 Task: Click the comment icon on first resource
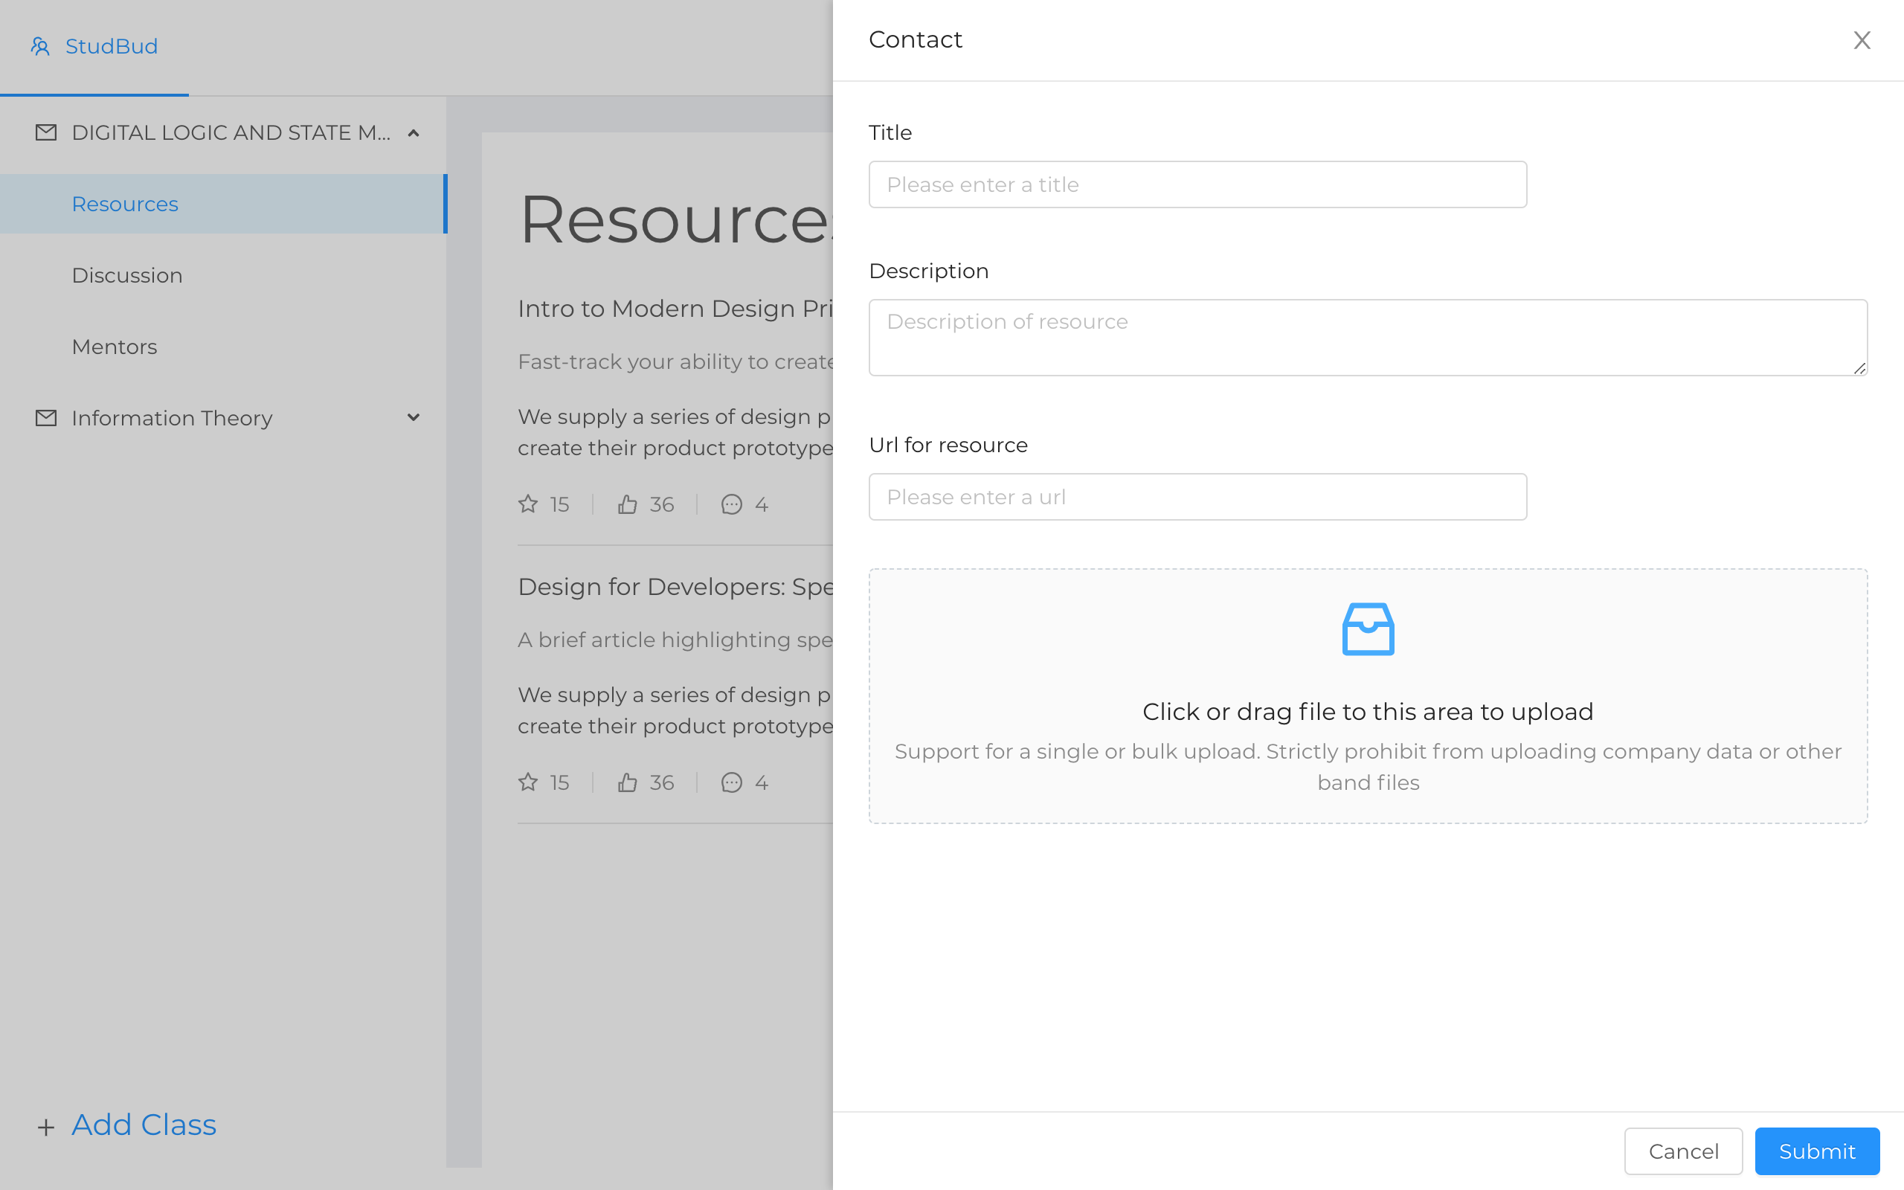pos(732,504)
